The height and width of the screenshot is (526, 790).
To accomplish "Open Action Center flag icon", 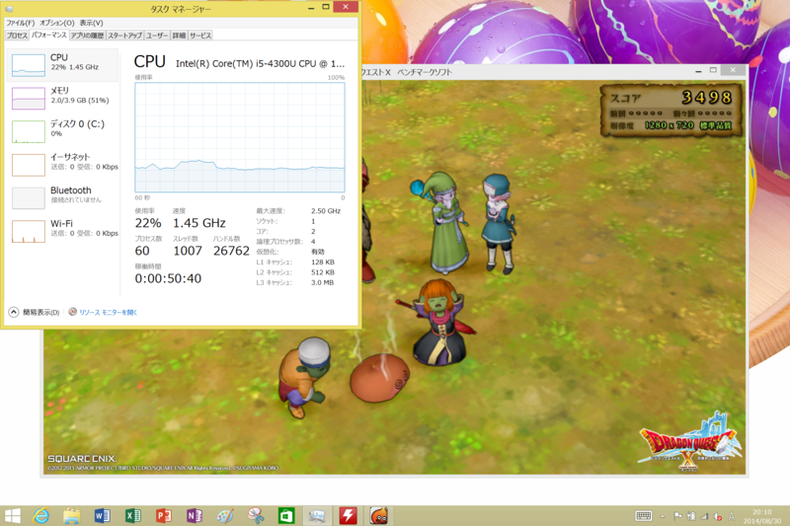I will click(x=677, y=516).
